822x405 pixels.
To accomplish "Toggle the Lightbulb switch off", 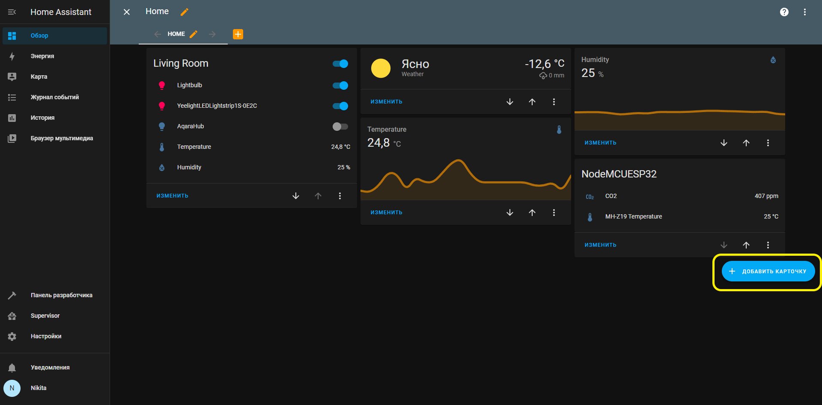I will pos(340,86).
